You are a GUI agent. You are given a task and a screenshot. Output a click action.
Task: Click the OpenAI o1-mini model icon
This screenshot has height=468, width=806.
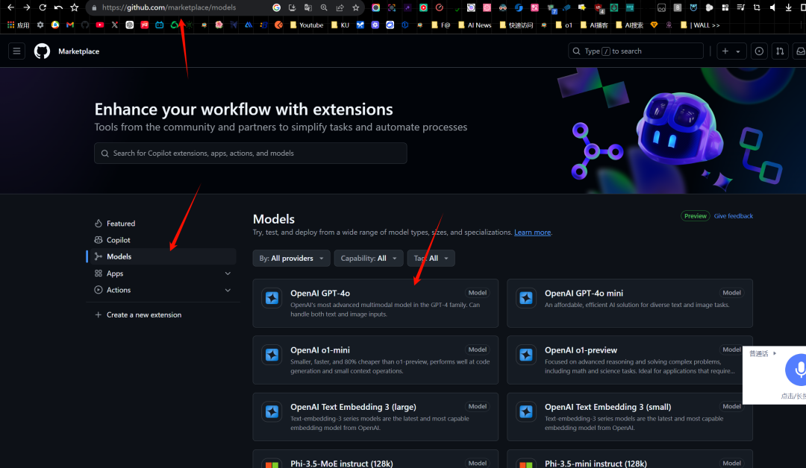(x=272, y=355)
